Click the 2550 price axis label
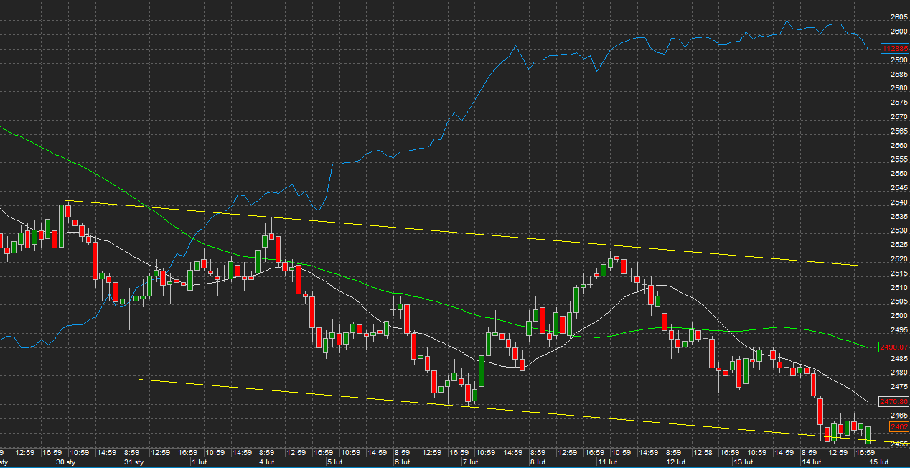Viewport: 910px width, 468px height. tap(899, 174)
